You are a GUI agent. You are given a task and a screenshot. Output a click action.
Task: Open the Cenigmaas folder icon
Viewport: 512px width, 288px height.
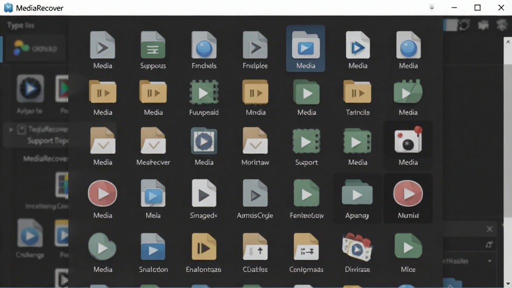(306, 247)
